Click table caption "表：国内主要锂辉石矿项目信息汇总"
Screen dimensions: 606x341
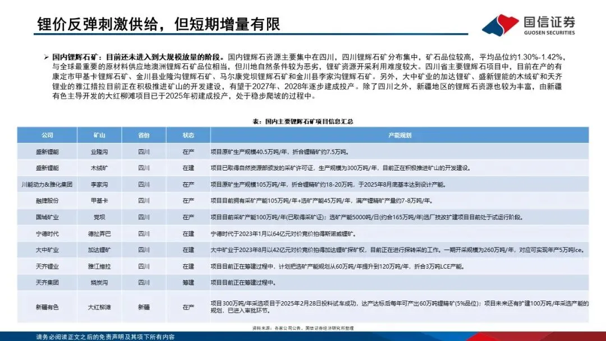pos(302,121)
